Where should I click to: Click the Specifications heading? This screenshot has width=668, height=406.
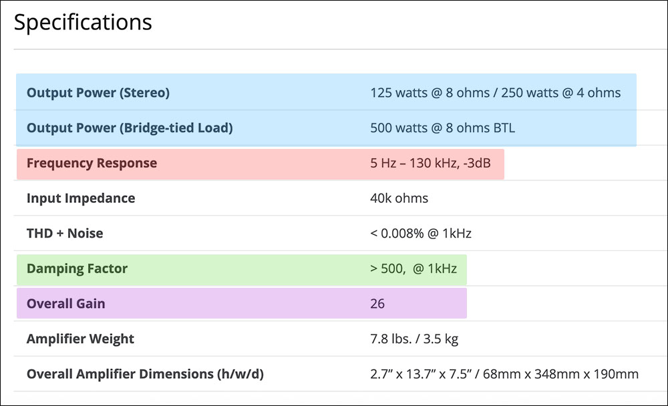(x=83, y=23)
